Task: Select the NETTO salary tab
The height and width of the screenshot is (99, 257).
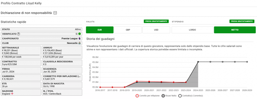Action: 235,30
